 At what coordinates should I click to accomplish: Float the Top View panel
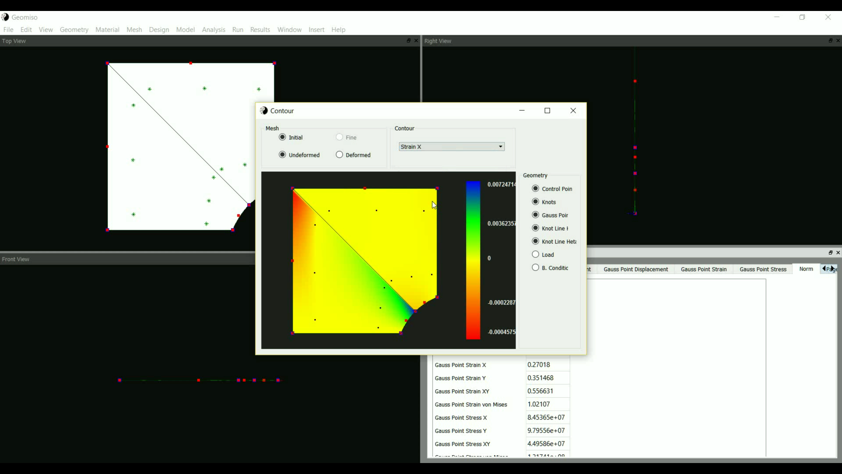[x=408, y=41]
